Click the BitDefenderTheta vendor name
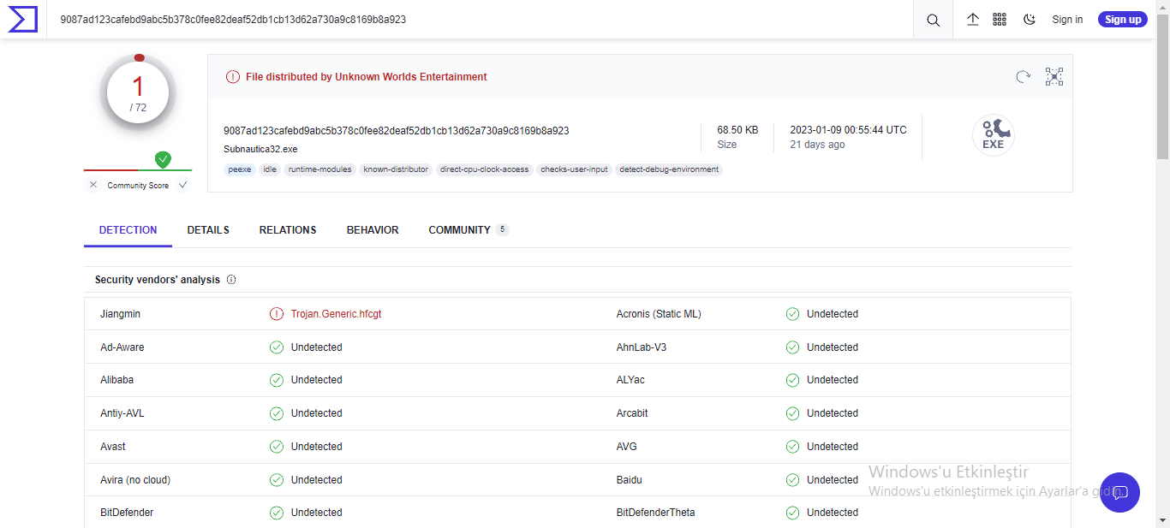The image size is (1170, 528). [x=655, y=513]
